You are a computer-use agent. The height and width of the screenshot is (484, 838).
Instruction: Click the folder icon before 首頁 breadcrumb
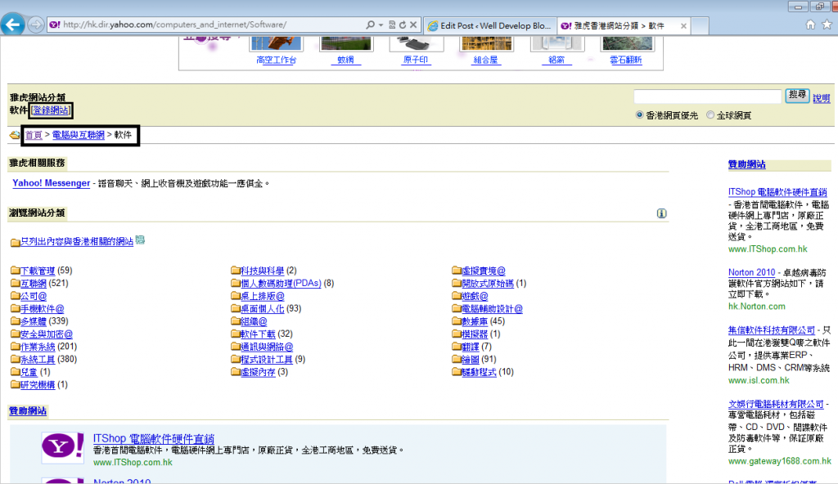(x=15, y=135)
